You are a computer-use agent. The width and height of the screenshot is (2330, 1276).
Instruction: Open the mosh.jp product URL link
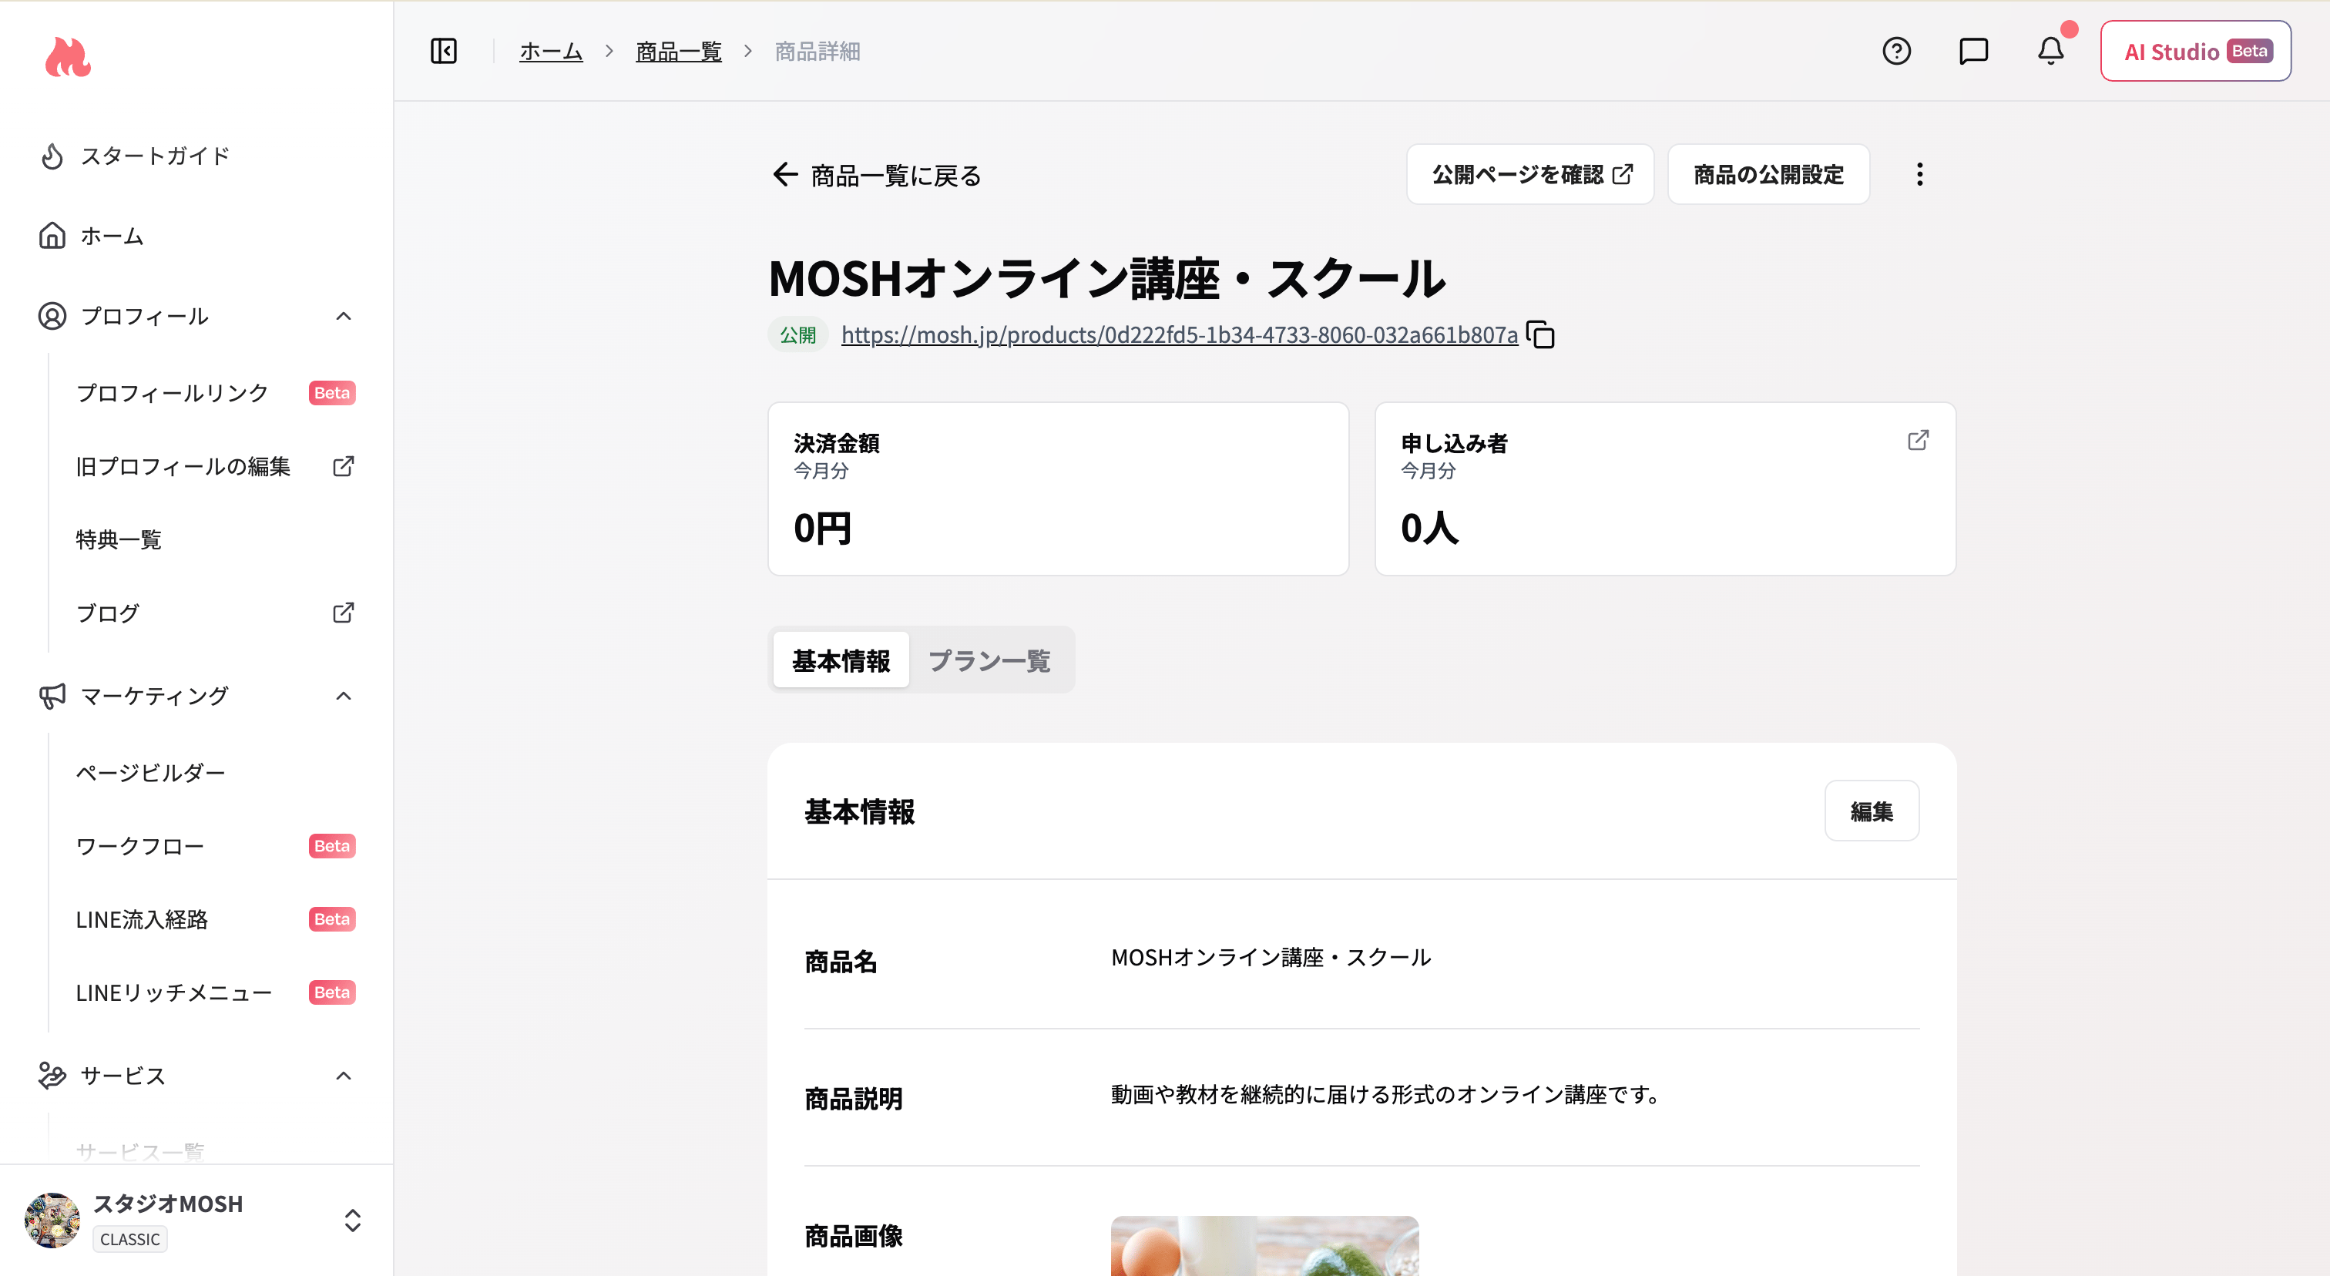pos(1180,334)
